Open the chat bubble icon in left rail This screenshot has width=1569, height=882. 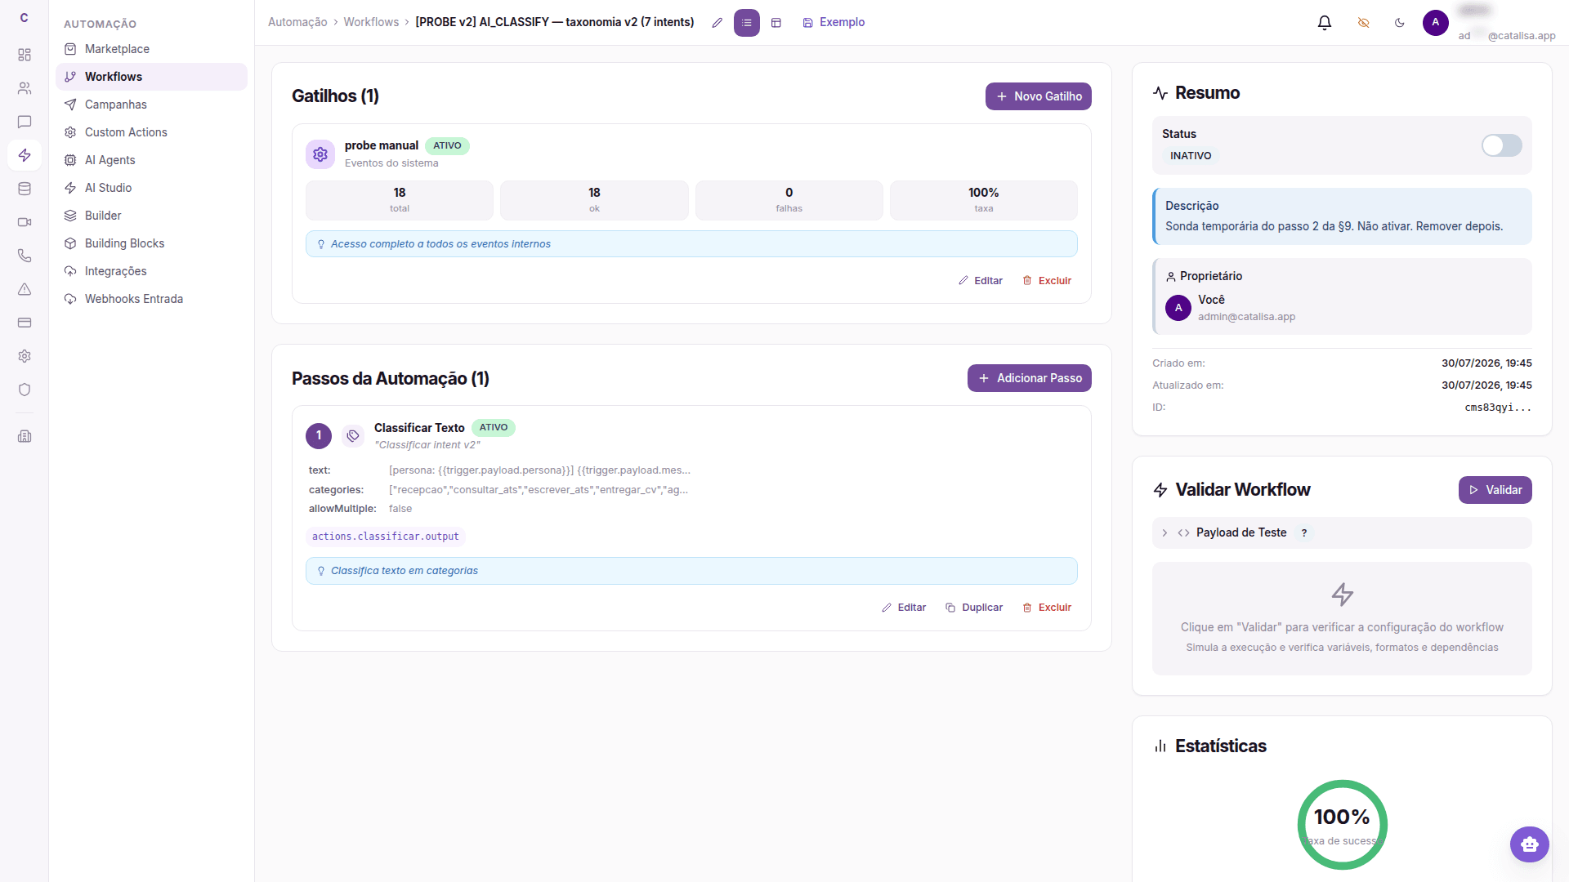(25, 122)
